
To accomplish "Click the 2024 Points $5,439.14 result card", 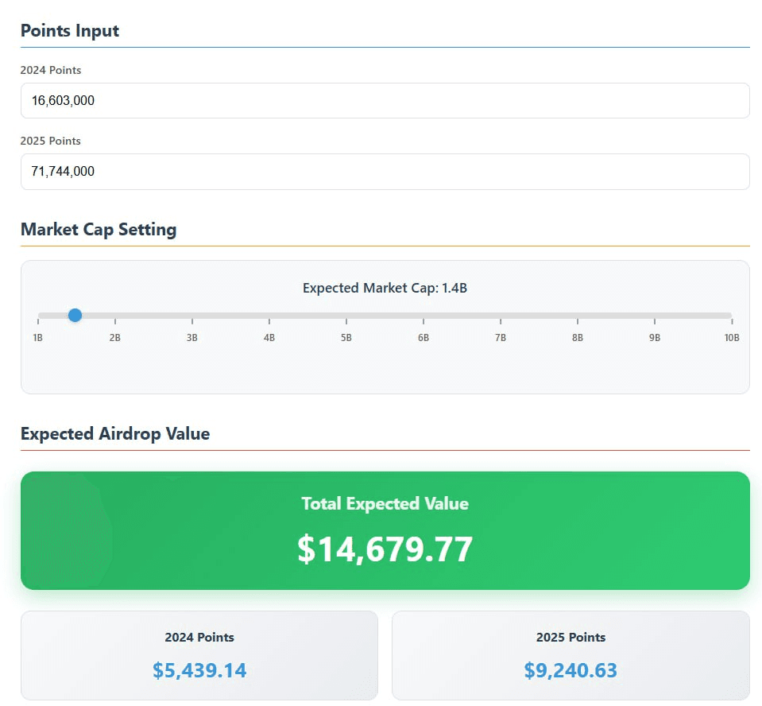I will coord(199,655).
